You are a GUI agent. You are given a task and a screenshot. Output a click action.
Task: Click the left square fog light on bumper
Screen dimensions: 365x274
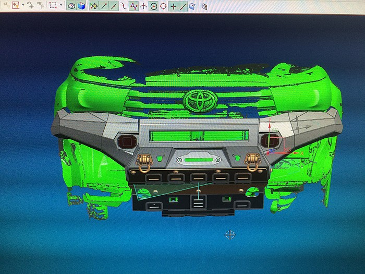tap(127, 141)
